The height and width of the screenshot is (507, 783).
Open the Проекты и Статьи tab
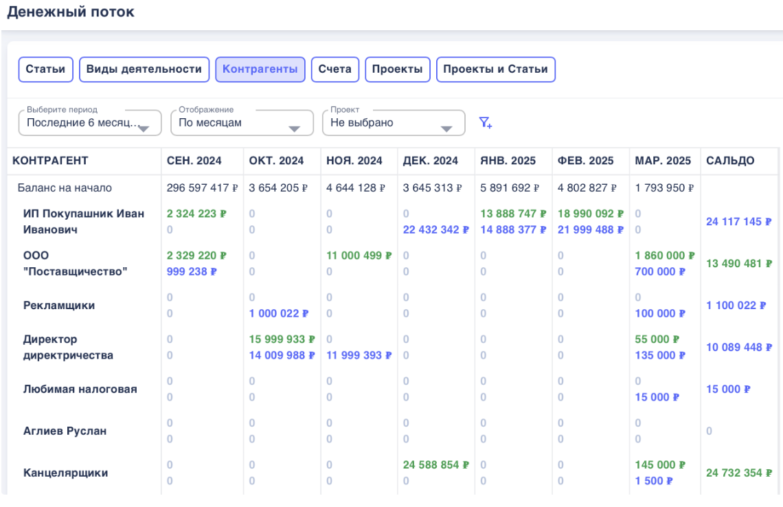(495, 69)
